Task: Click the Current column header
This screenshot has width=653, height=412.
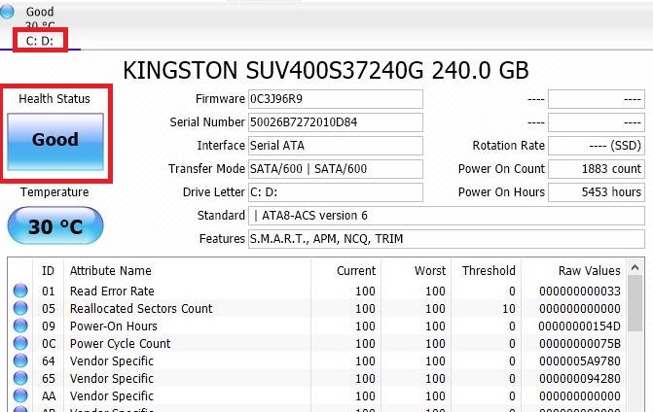Action: tap(356, 271)
